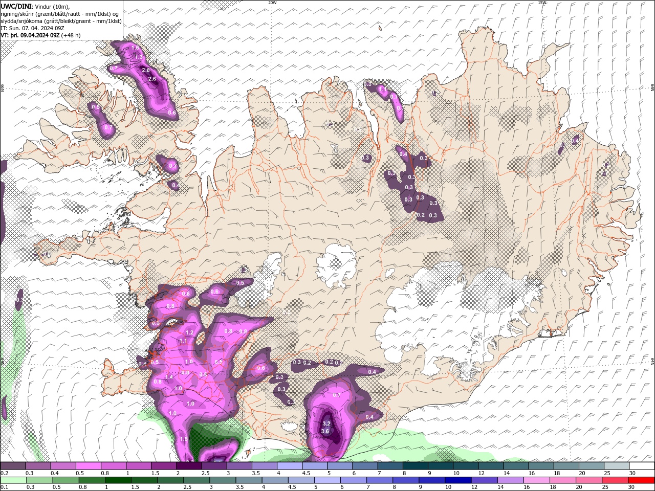Select the lower legend swatch starting at 25

[616, 480]
